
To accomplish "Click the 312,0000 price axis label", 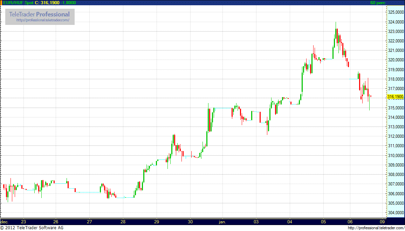I will 396,136.
